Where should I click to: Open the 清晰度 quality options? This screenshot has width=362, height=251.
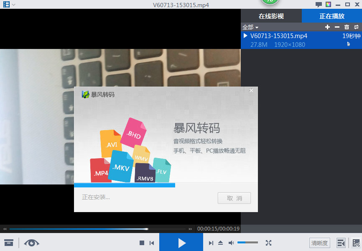point(319,243)
